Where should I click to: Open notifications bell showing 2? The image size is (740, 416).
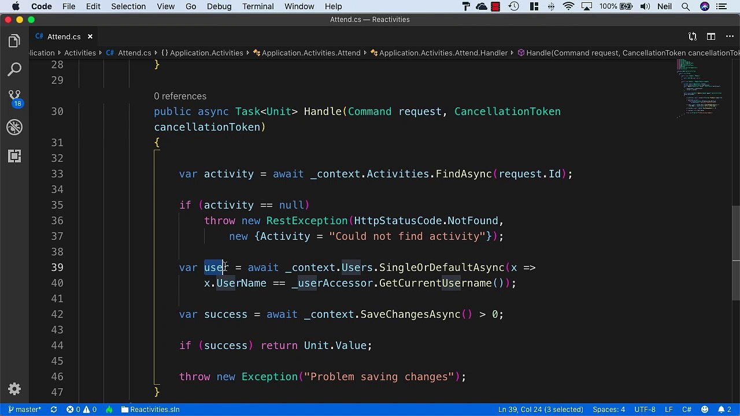pyautogui.click(x=726, y=410)
